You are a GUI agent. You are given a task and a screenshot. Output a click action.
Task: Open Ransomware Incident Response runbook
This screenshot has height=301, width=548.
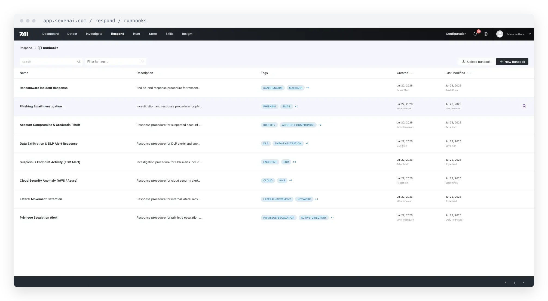tap(44, 88)
